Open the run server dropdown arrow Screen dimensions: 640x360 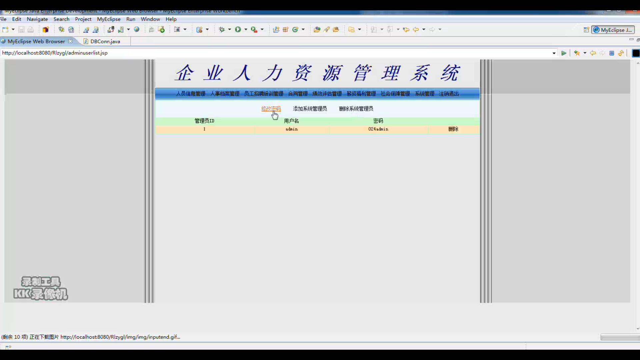coord(128,30)
